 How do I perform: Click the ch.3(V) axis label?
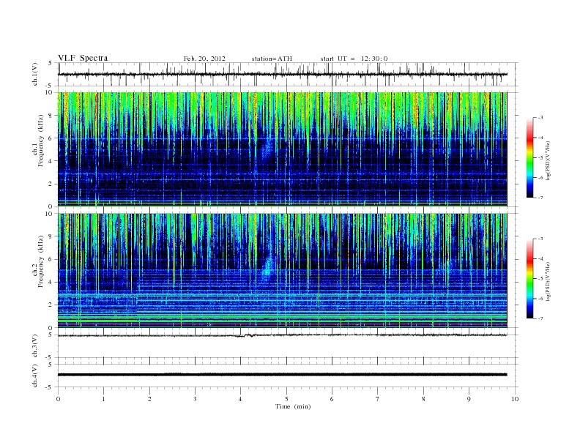point(35,346)
